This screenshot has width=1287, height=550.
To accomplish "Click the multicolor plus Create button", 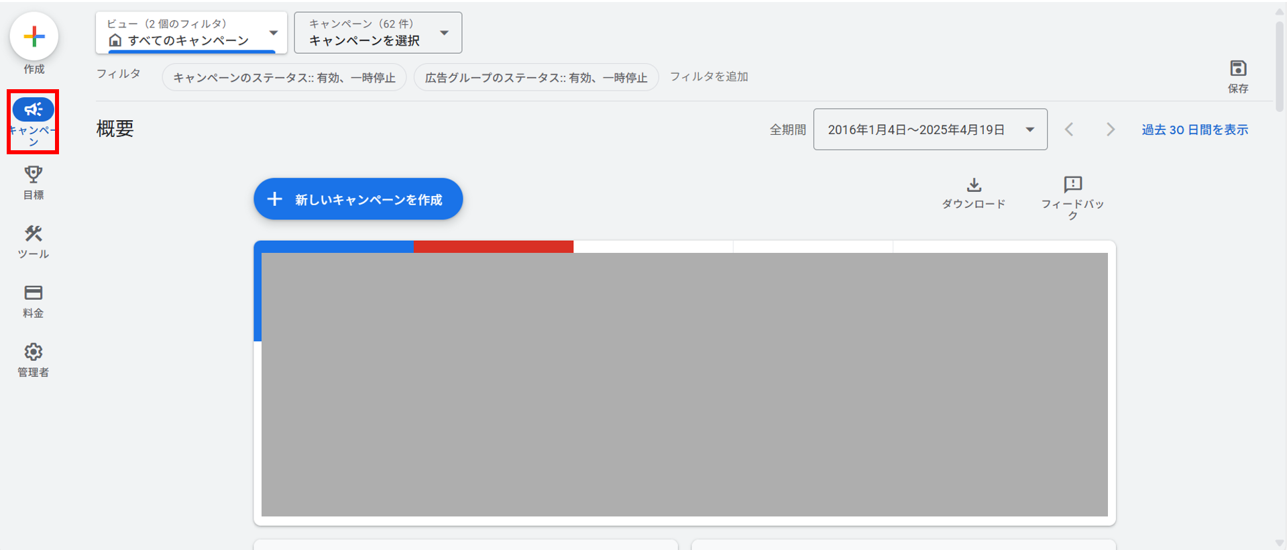I will pos(34,36).
